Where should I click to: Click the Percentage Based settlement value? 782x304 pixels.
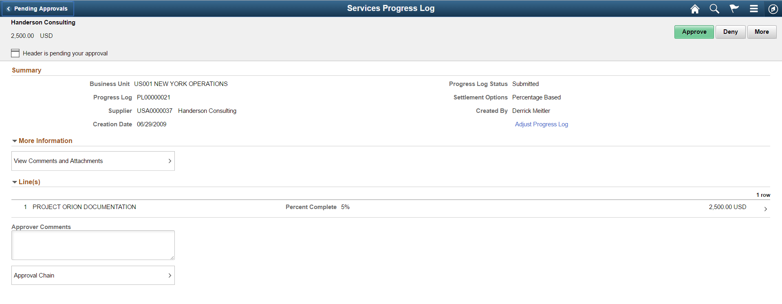pos(536,97)
